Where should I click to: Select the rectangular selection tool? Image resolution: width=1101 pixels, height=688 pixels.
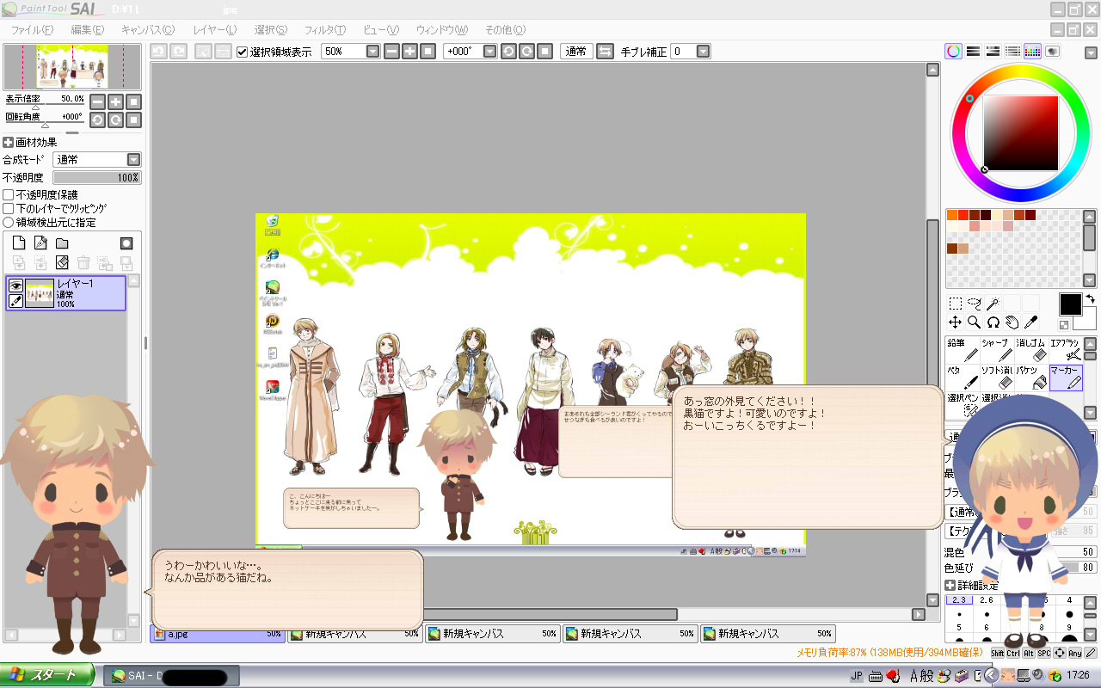[x=955, y=304]
